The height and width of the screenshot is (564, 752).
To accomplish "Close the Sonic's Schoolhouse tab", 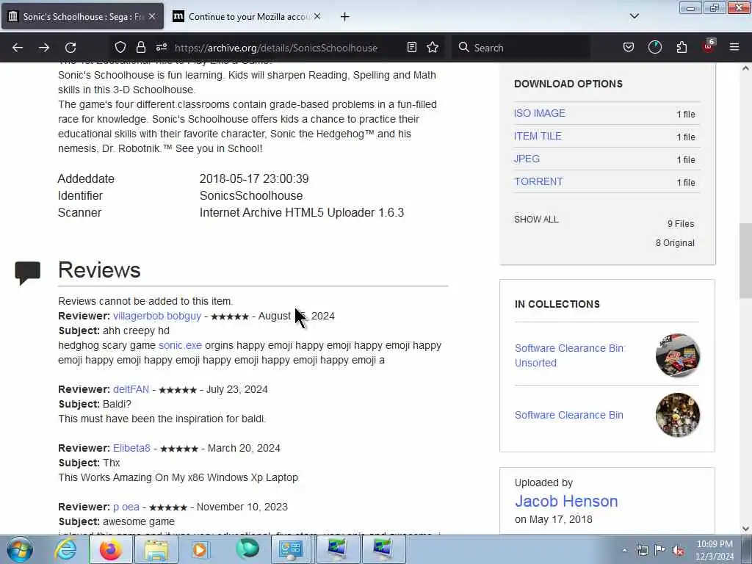I will 152,16.
